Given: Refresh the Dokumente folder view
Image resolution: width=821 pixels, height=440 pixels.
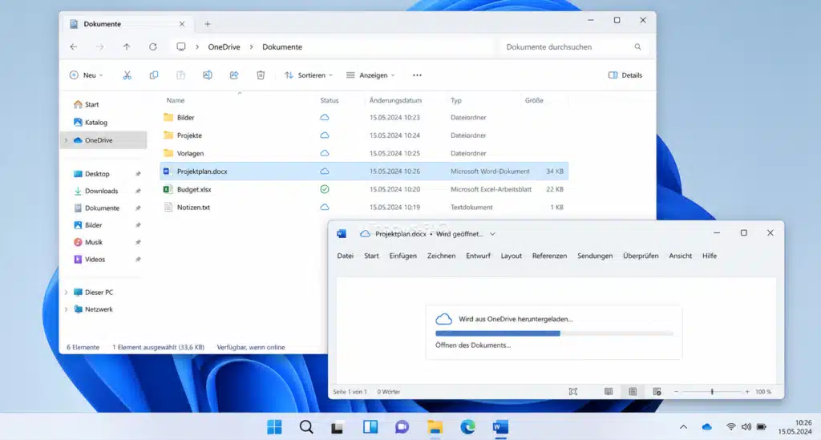Looking at the screenshot, I should click(153, 46).
